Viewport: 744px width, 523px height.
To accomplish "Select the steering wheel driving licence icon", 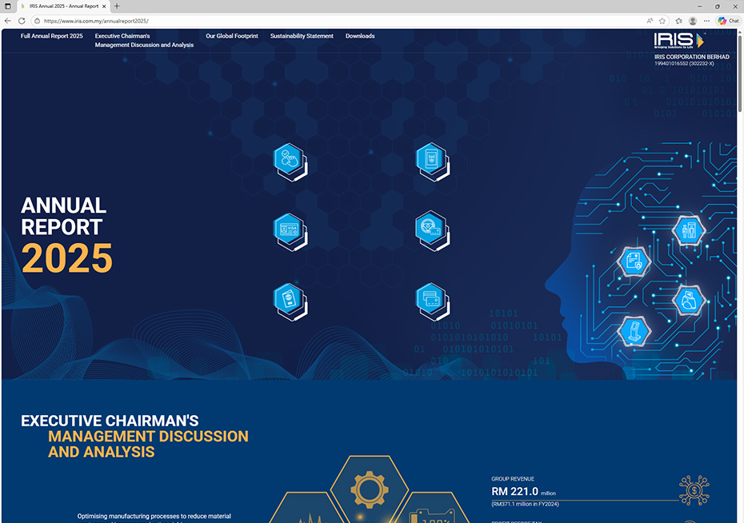I will click(x=430, y=230).
